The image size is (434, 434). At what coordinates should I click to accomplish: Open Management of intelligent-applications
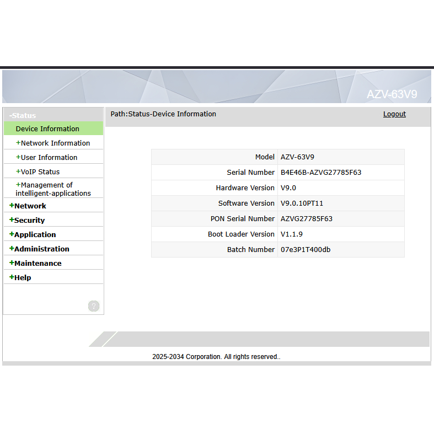point(52,189)
